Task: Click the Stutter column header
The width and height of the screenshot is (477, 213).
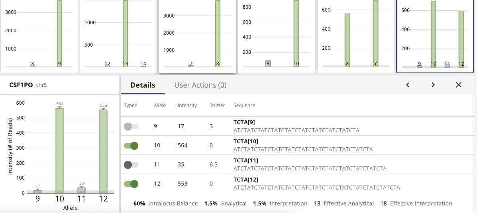Action: (217, 106)
